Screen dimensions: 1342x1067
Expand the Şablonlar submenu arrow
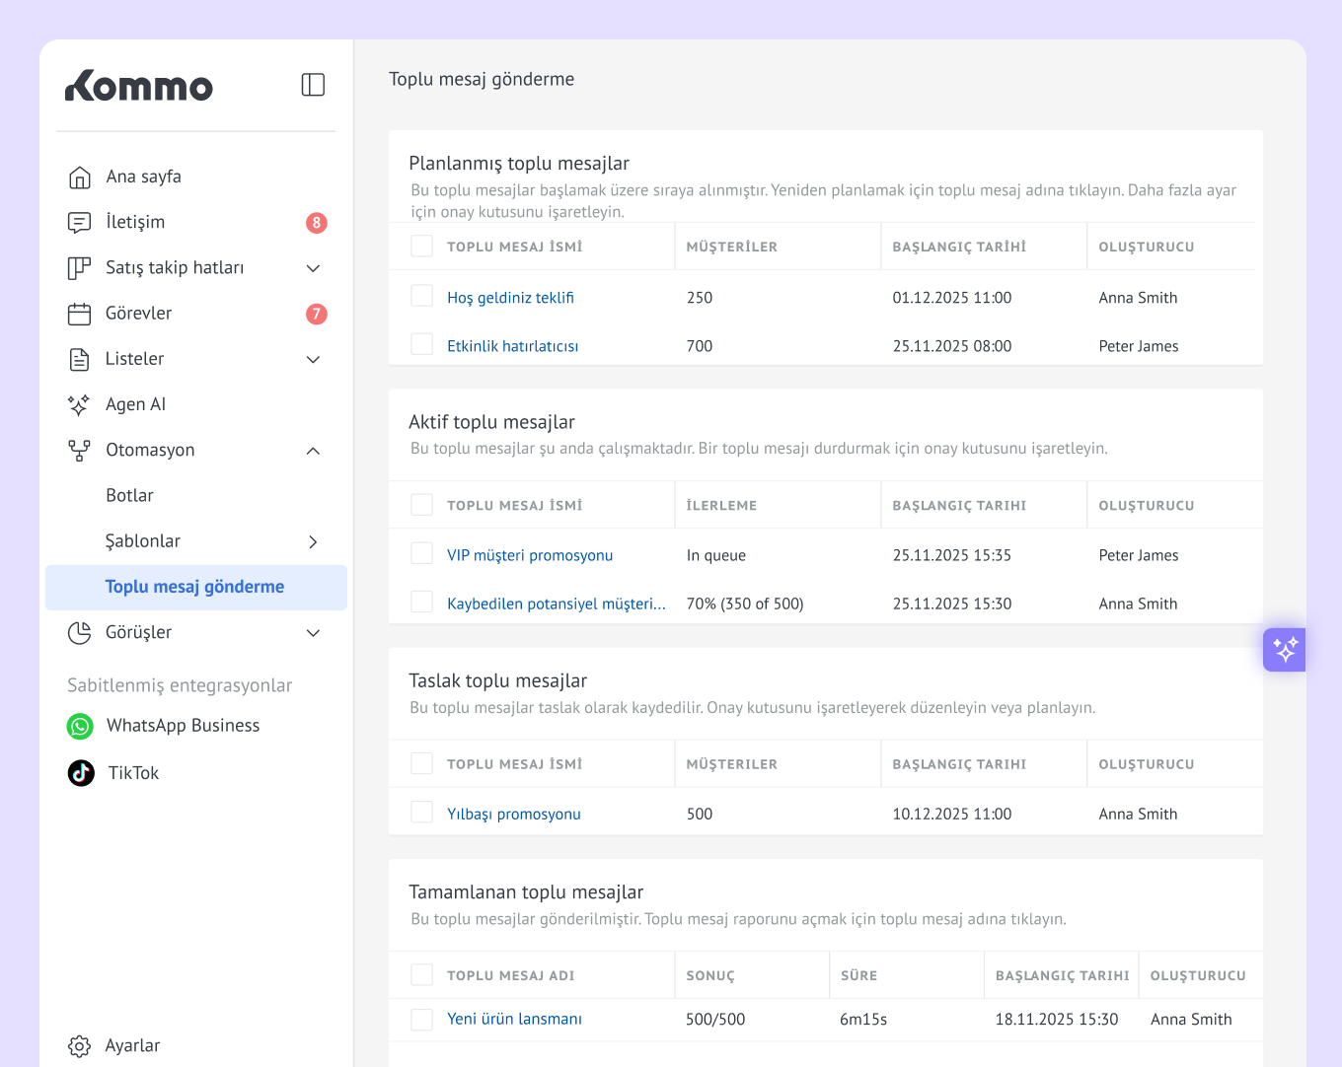(313, 541)
